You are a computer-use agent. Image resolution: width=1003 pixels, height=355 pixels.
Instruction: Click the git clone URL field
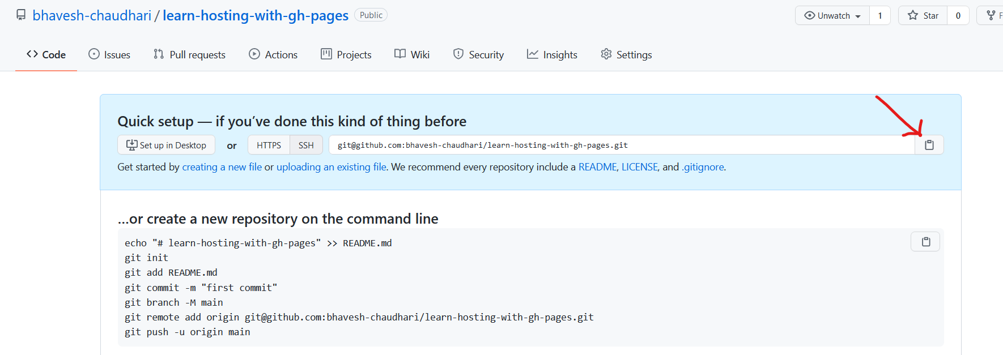coord(622,145)
